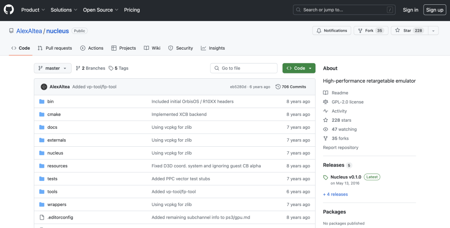
Task: View the GPL-2.0 license link
Action: pyautogui.click(x=344, y=102)
